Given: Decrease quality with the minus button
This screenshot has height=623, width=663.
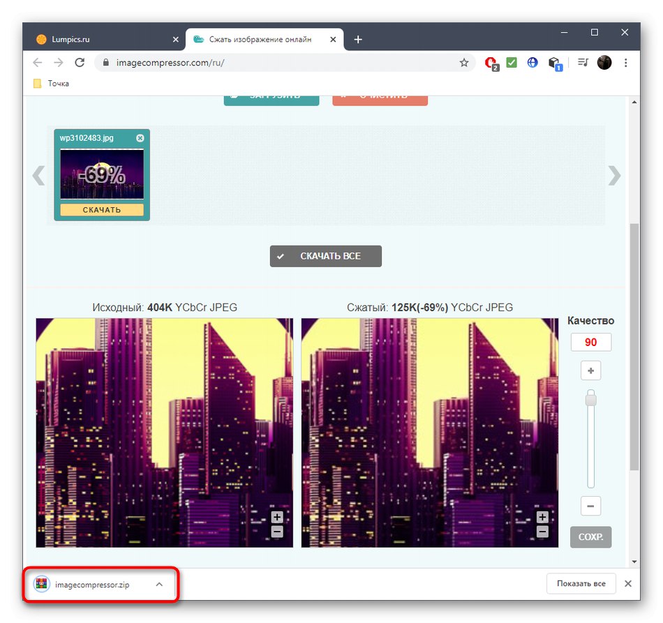Looking at the screenshot, I should pos(590,506).
